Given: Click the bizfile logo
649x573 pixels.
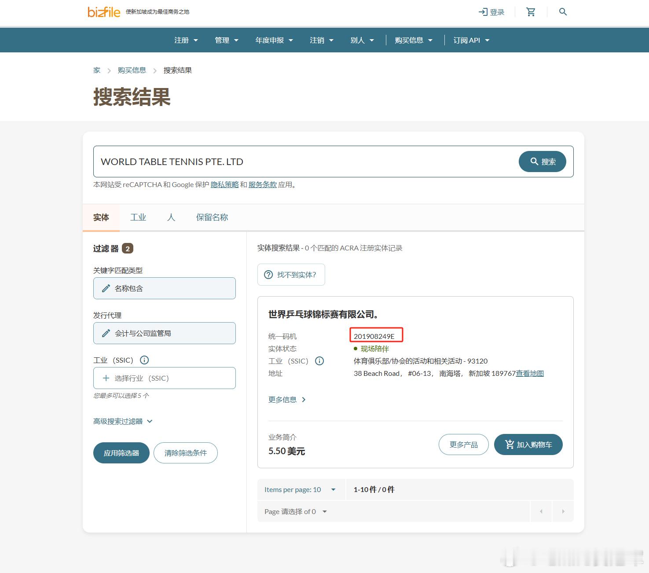Looking at the screenshot, I should (104, 12).
